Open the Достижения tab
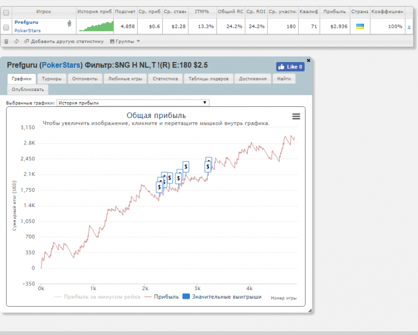Screen dimensions: 418x335 click(253, 79)
